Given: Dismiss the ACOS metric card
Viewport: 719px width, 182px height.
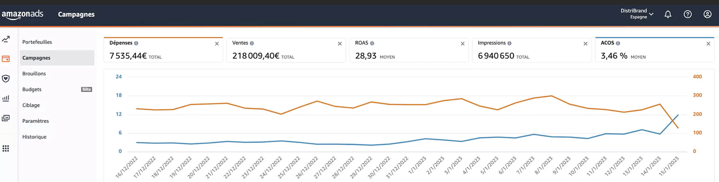Looking at the screenshot, I should 708,44.
